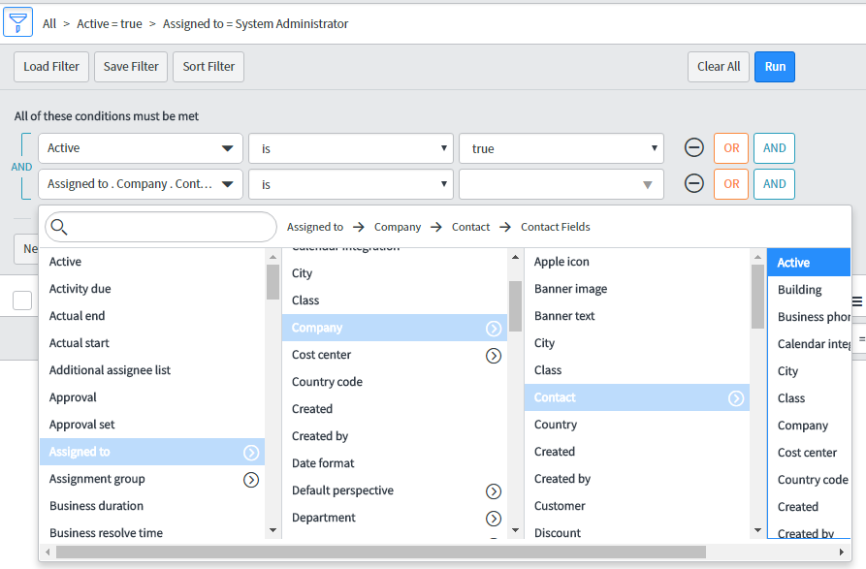Open the hamburger menu at the right edge
866x569 pixels.
(857, 300)
